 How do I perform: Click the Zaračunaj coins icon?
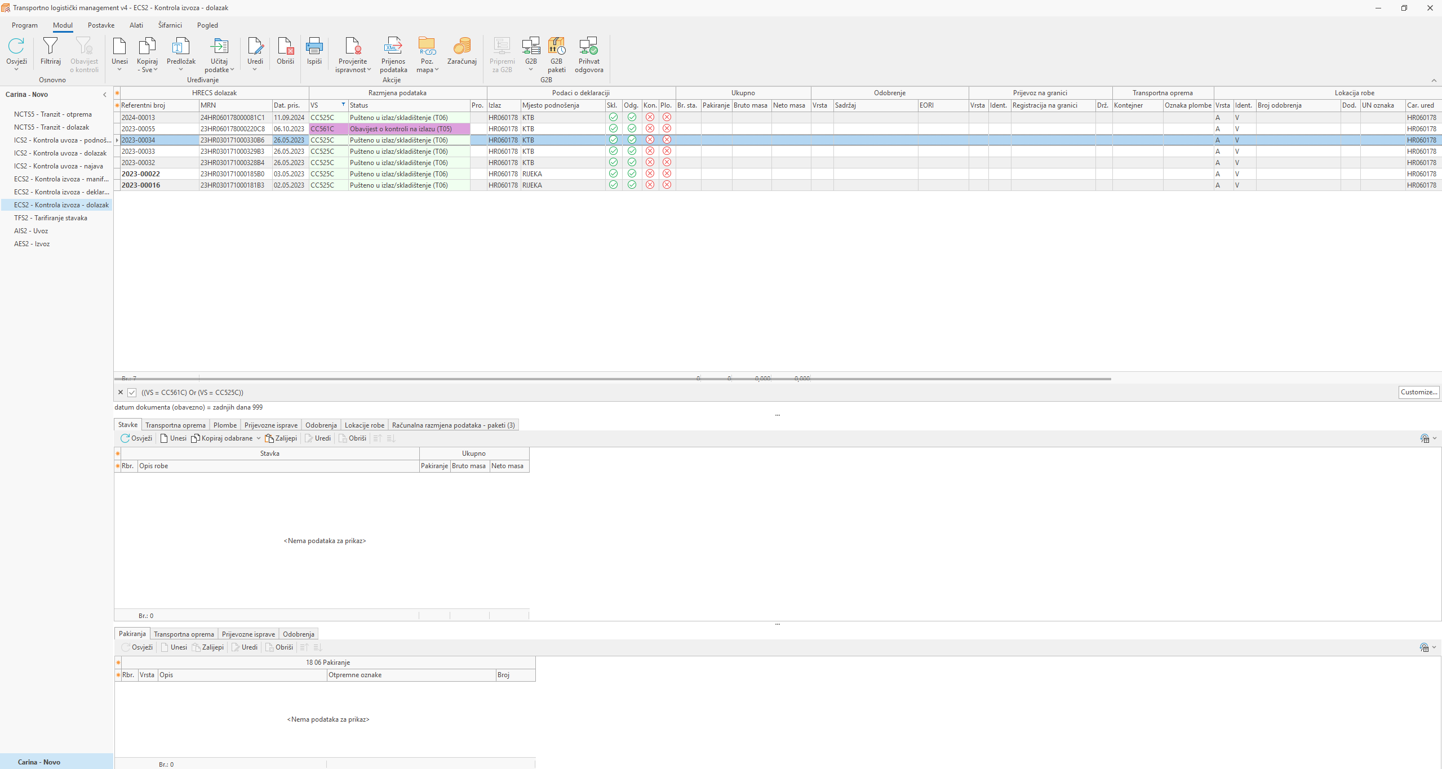(x=462, y=46)
